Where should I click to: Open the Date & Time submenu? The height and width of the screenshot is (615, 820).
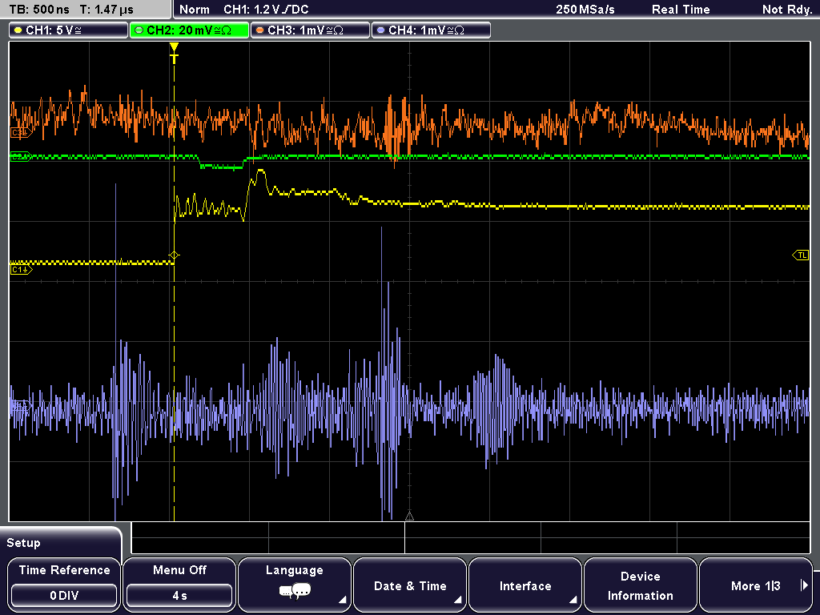(410, 585)
